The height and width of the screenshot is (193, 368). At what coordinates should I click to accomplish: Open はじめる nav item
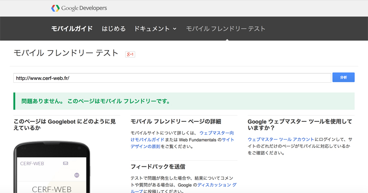[x=114, y=28]
